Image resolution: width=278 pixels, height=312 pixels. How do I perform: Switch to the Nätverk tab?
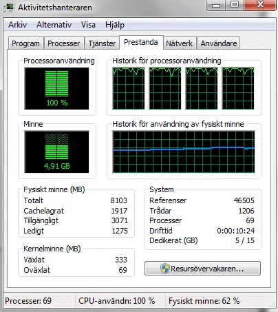(x=180, y=43)
